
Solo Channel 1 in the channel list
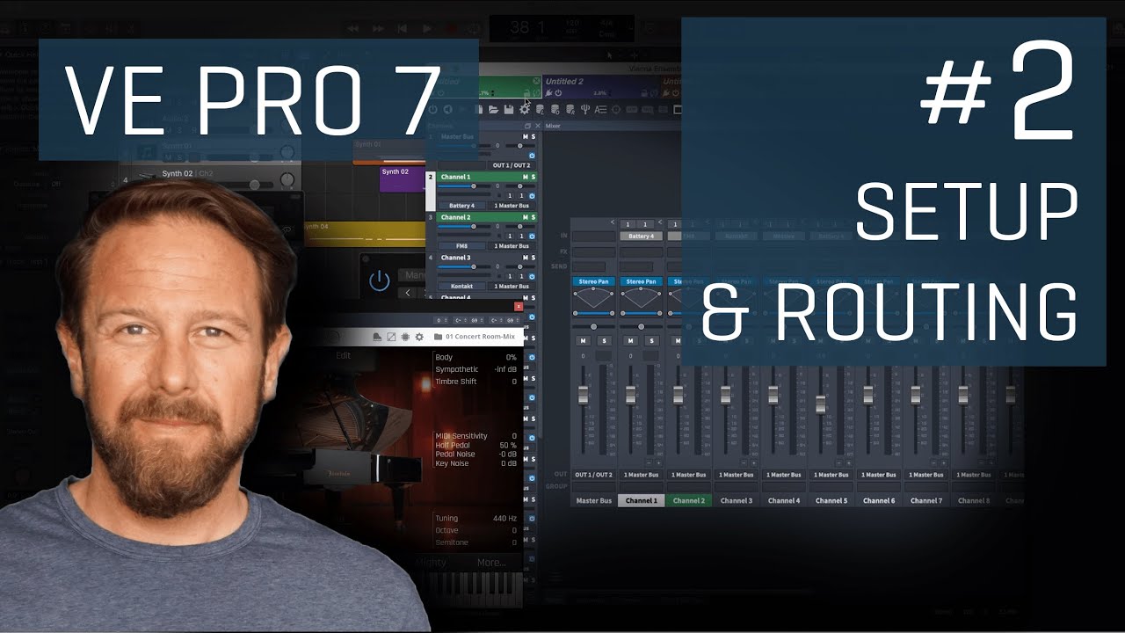533,177
